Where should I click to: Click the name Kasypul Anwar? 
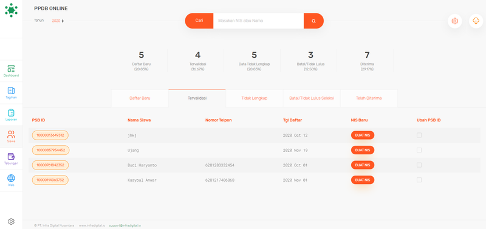tap(142, 180)
